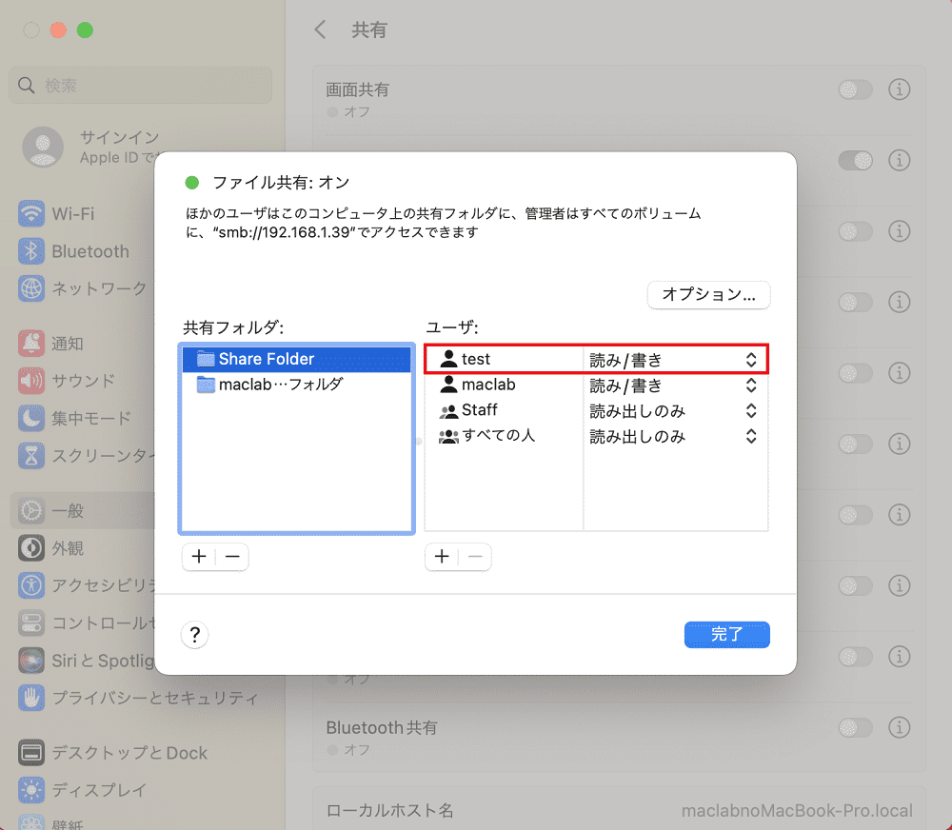Click the Bluetooth icon in sidebar
Screen dimensions: 952x830
(31, 251)
